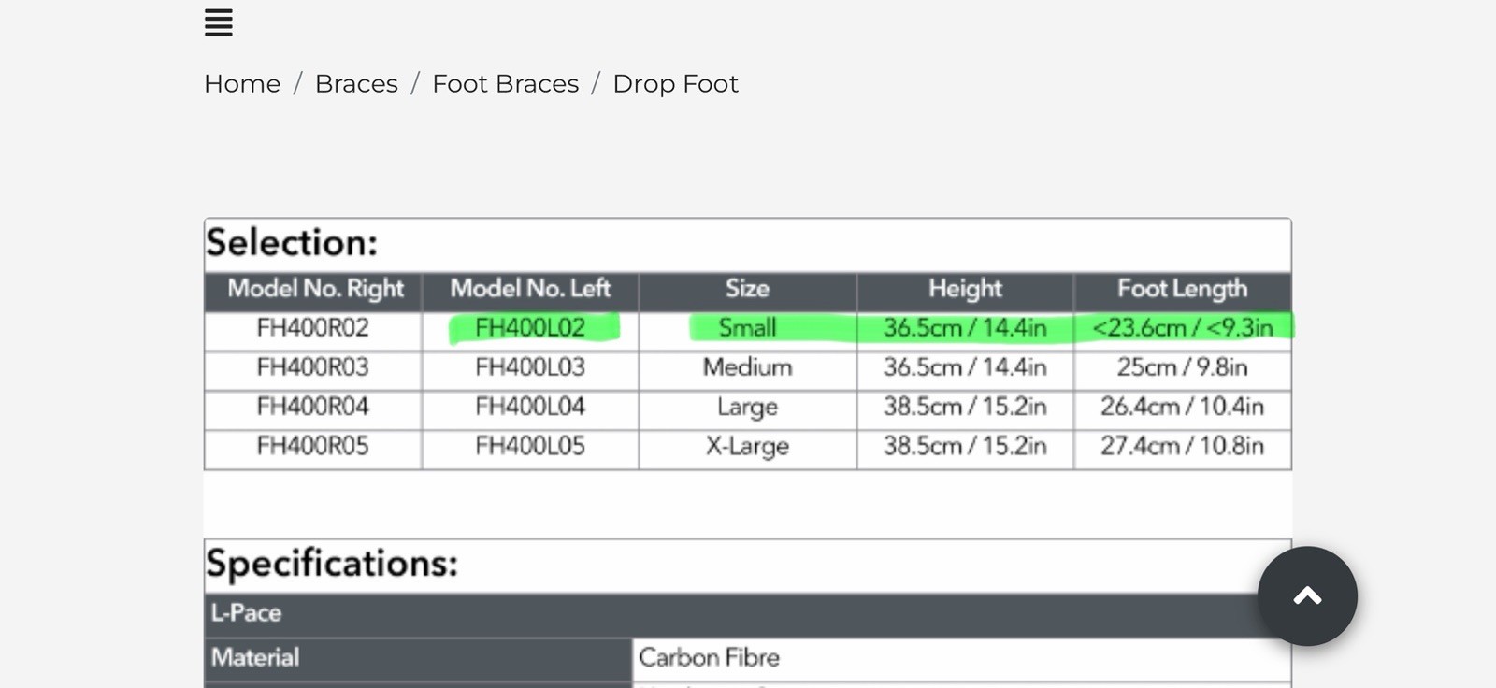Click the FH400R02 model cell
This screenshot has width=1496, height=688.
point(312,328)
